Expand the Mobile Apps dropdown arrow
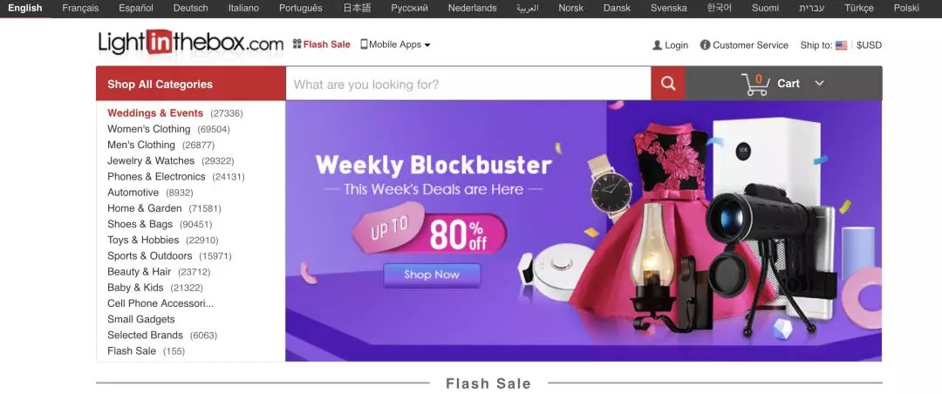Image resolution: width=942 pixels, height=394 pixels. pyautogui.click(x=427, y=45)
